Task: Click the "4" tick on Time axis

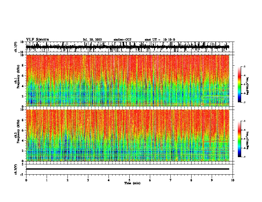Action: [109, 180]
